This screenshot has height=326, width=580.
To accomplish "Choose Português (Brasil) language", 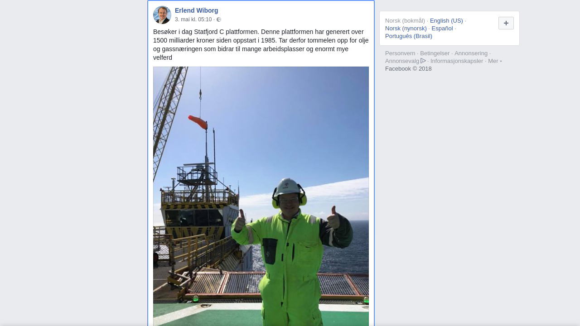I will point(409,36).
